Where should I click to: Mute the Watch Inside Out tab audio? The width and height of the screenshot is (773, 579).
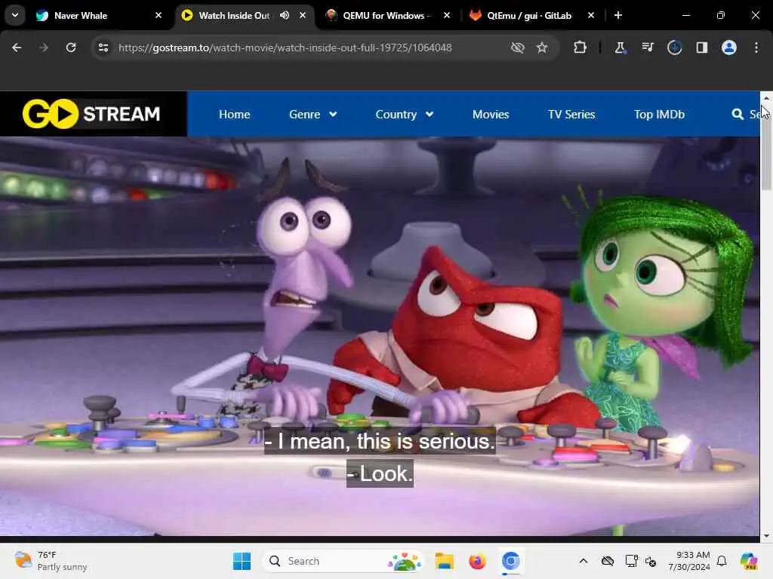[285, 15]
